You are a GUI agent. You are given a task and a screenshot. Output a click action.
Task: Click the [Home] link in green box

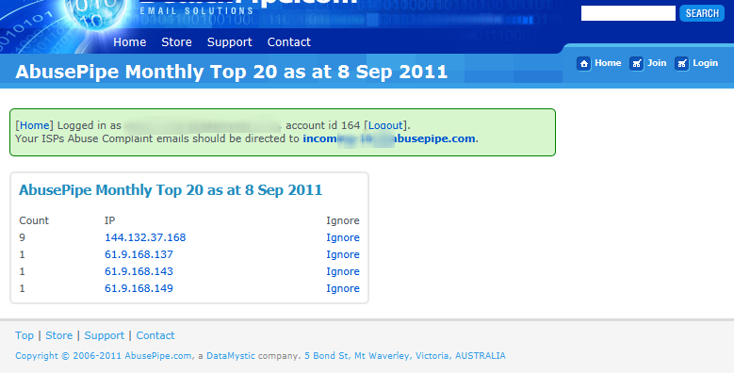[35, 125]
